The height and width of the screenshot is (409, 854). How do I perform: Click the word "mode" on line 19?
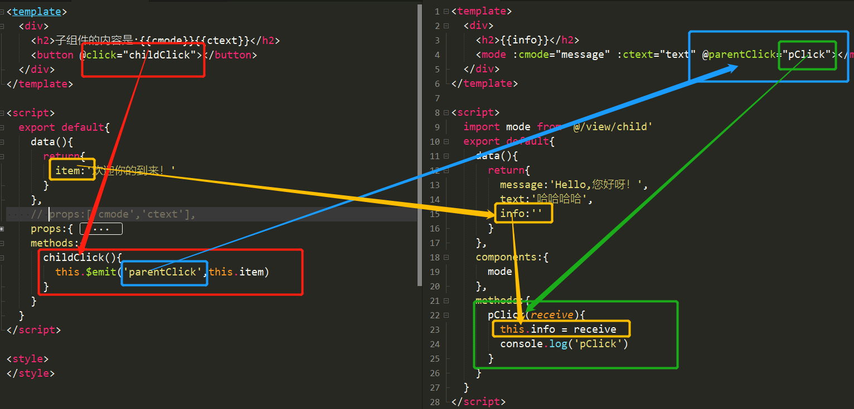pos(500,272)
